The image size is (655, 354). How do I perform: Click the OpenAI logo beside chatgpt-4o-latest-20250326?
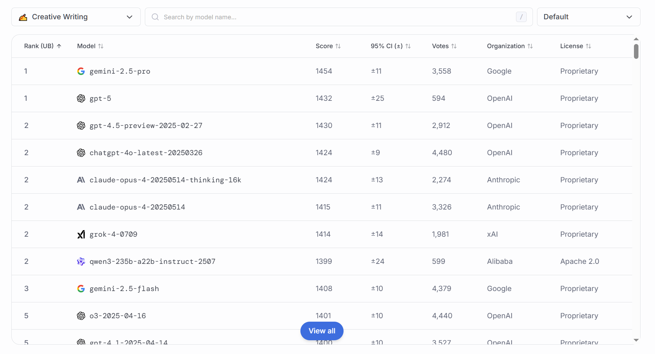[81, 153]
